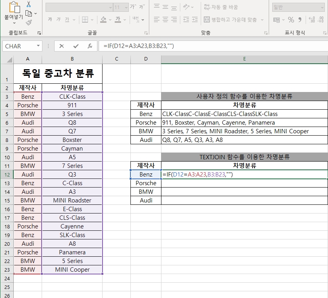Click accounting number format icon

(x=277, y=20)
